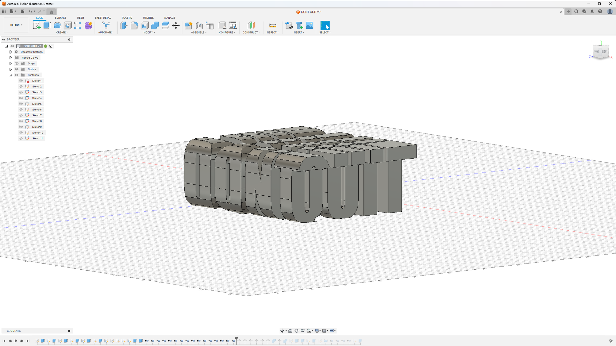
Task: Click the Pan hand icon in navigation bar
Action: coord(296,331)
